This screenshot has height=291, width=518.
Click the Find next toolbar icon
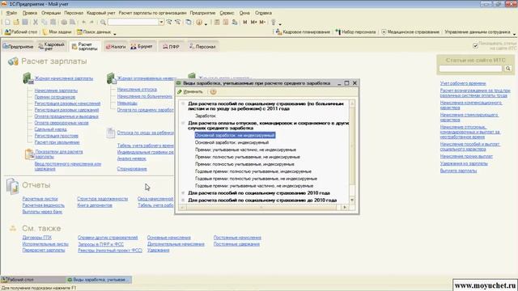[169, 22]
